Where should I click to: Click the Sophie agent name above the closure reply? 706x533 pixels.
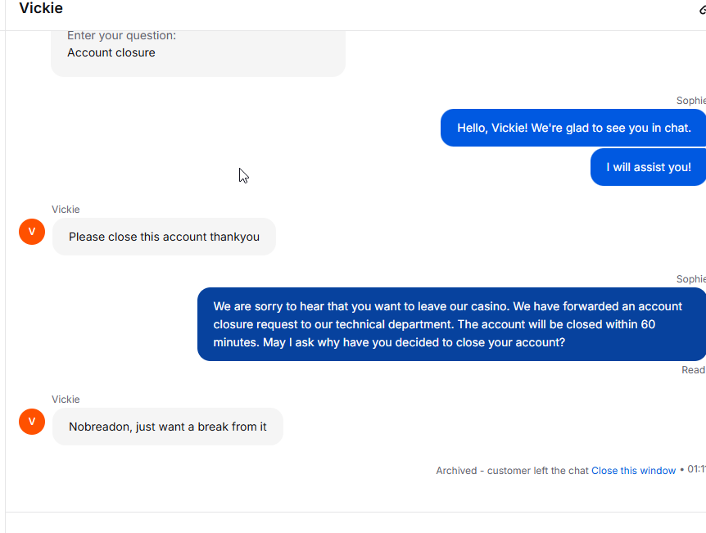(690, 279)
